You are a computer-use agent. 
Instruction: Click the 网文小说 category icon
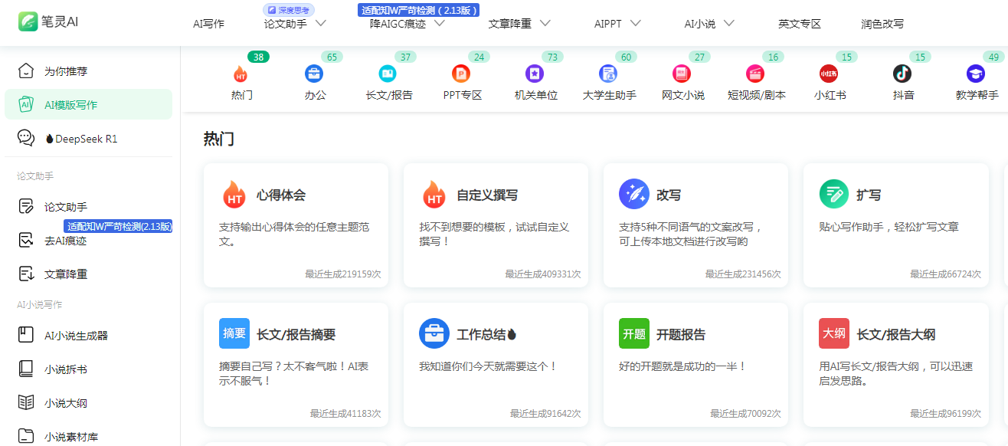pos(682,74)
